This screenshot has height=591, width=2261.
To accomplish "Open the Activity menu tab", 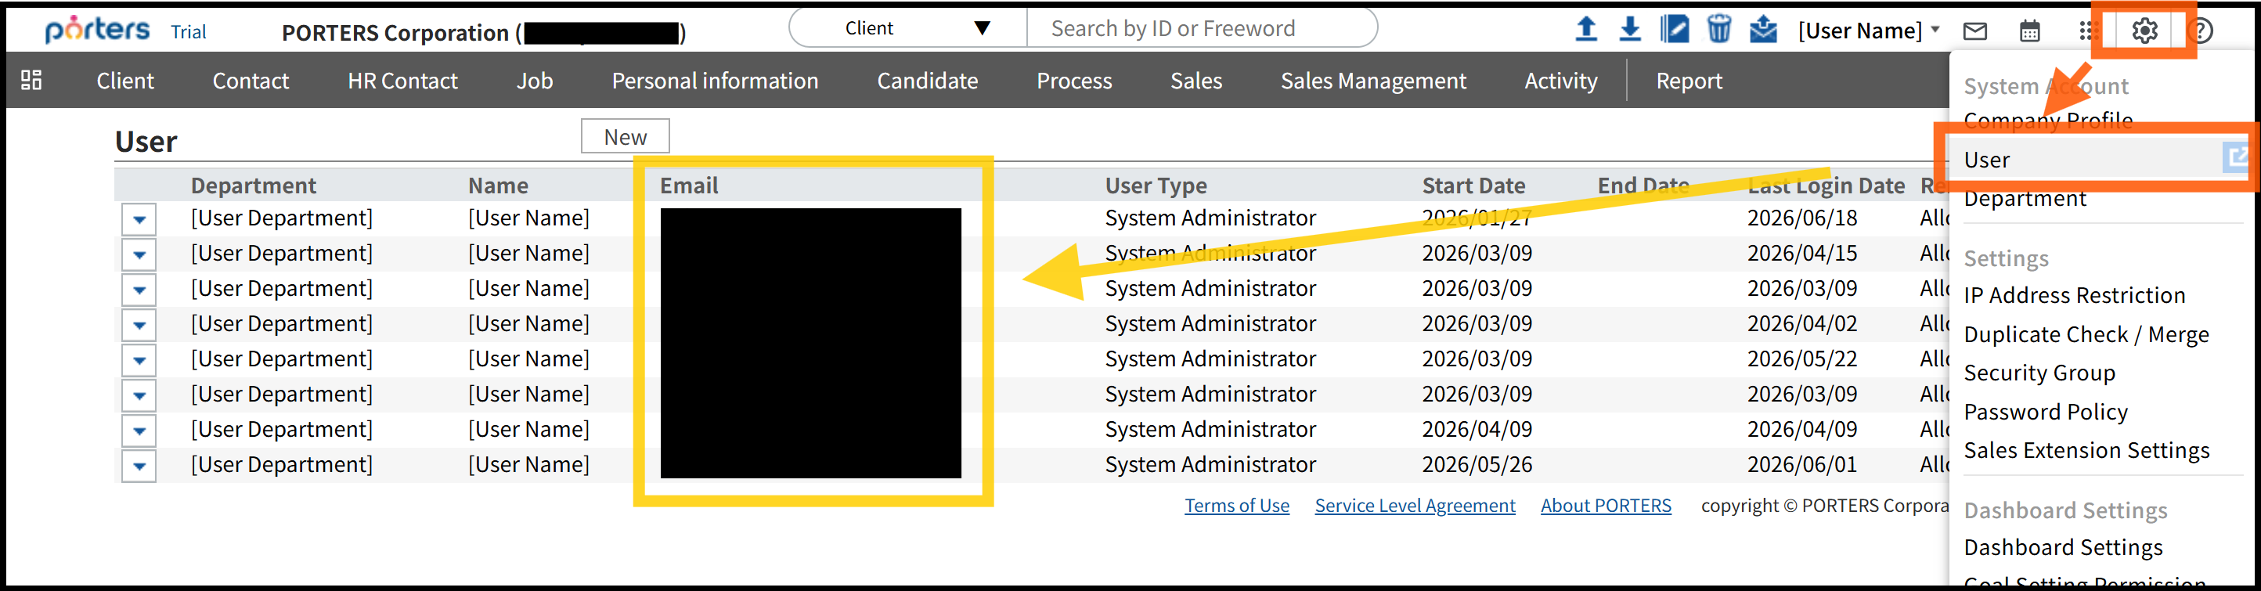I will click(1560, 81).
